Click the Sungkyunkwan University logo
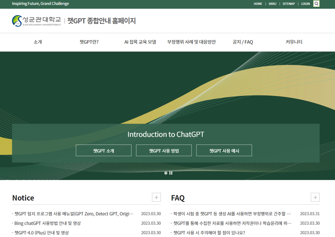The image size is (335, 237). pos(37,21)
